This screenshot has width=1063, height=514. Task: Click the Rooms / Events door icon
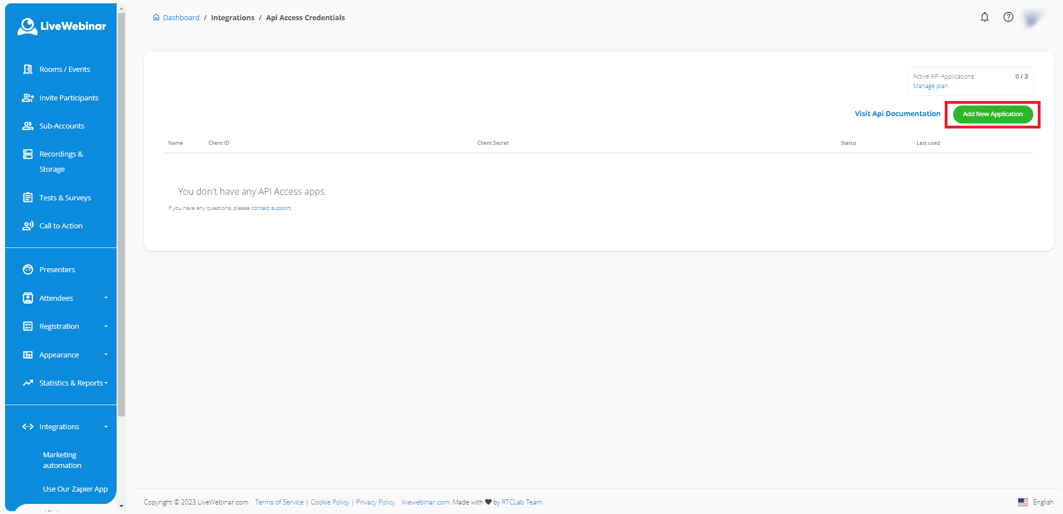point(27,69)
